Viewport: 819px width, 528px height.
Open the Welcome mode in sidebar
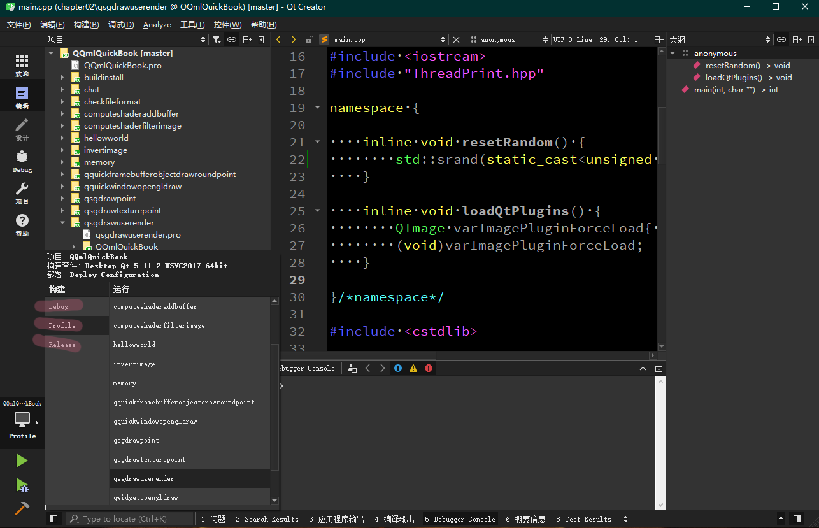coord(22,64)
